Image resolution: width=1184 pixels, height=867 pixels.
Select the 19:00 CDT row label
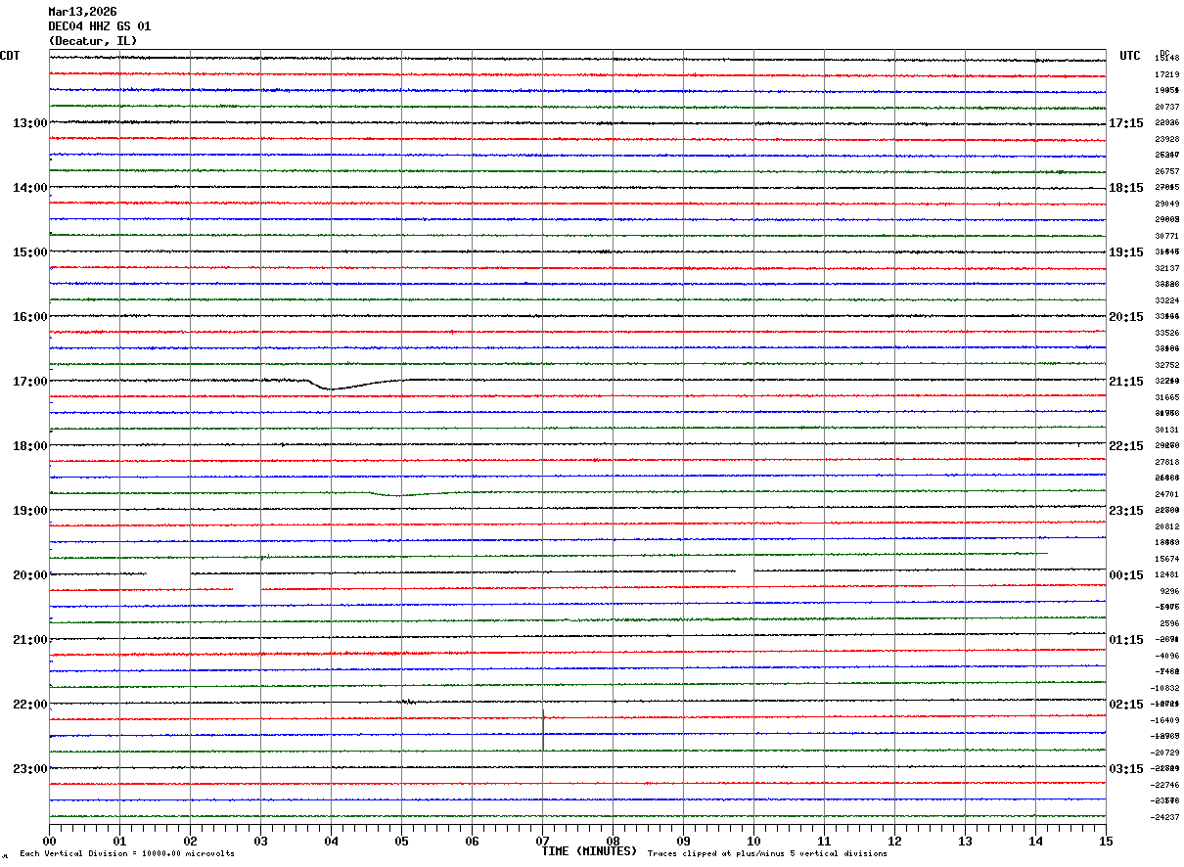(x=30, y=511)
